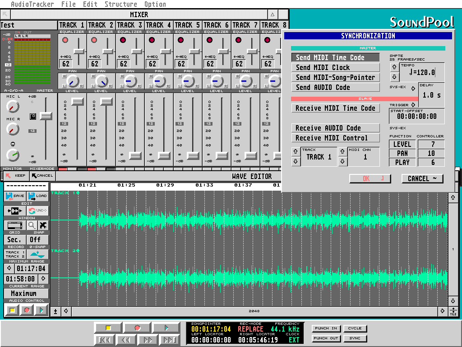Click the main transport Play button
This screenshot has height=347, width=462.
coord(166,328)
